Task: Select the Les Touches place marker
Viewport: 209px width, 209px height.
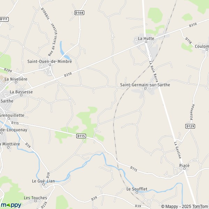Action: point(36,201)
